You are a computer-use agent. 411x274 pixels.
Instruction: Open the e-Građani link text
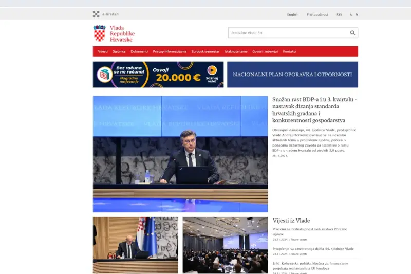click(x=111, y=14)
